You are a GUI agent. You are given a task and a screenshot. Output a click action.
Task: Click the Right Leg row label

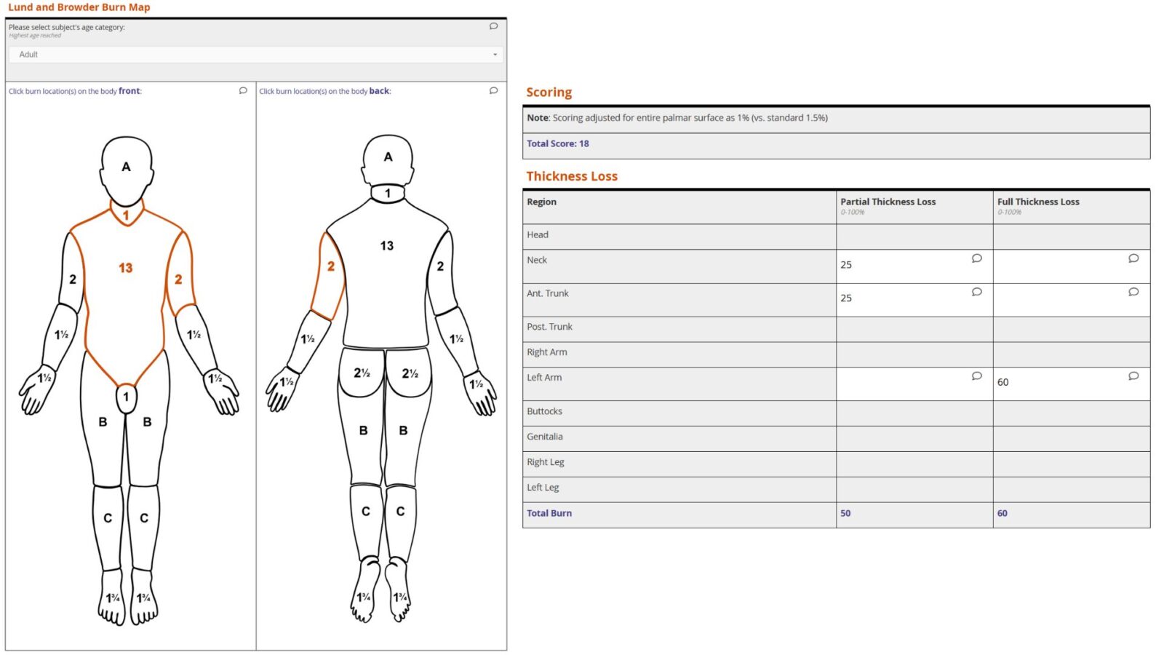pos(546,463)
